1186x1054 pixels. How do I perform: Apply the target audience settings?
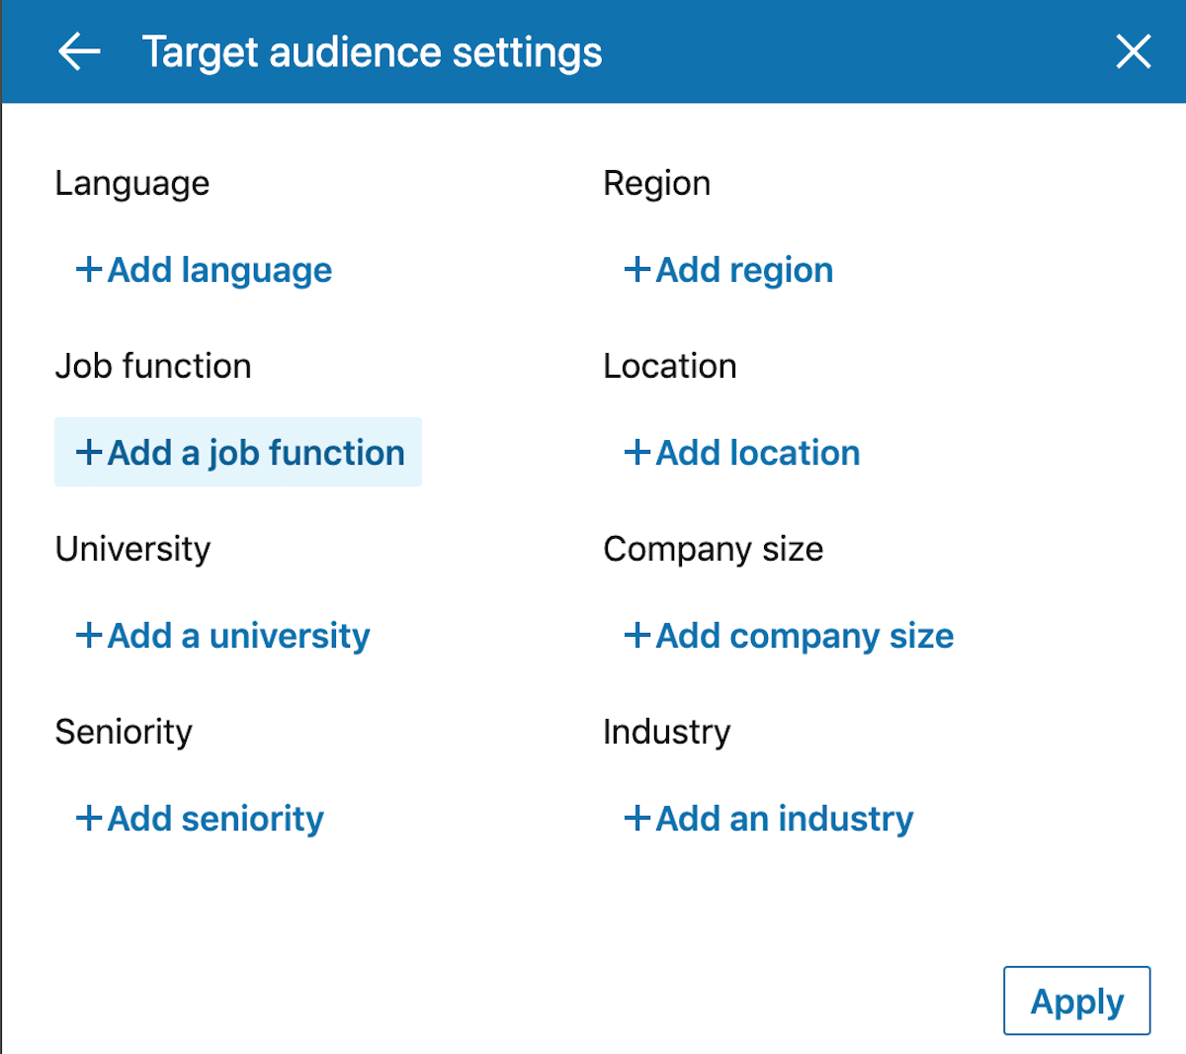[x=1076, y=1001]
